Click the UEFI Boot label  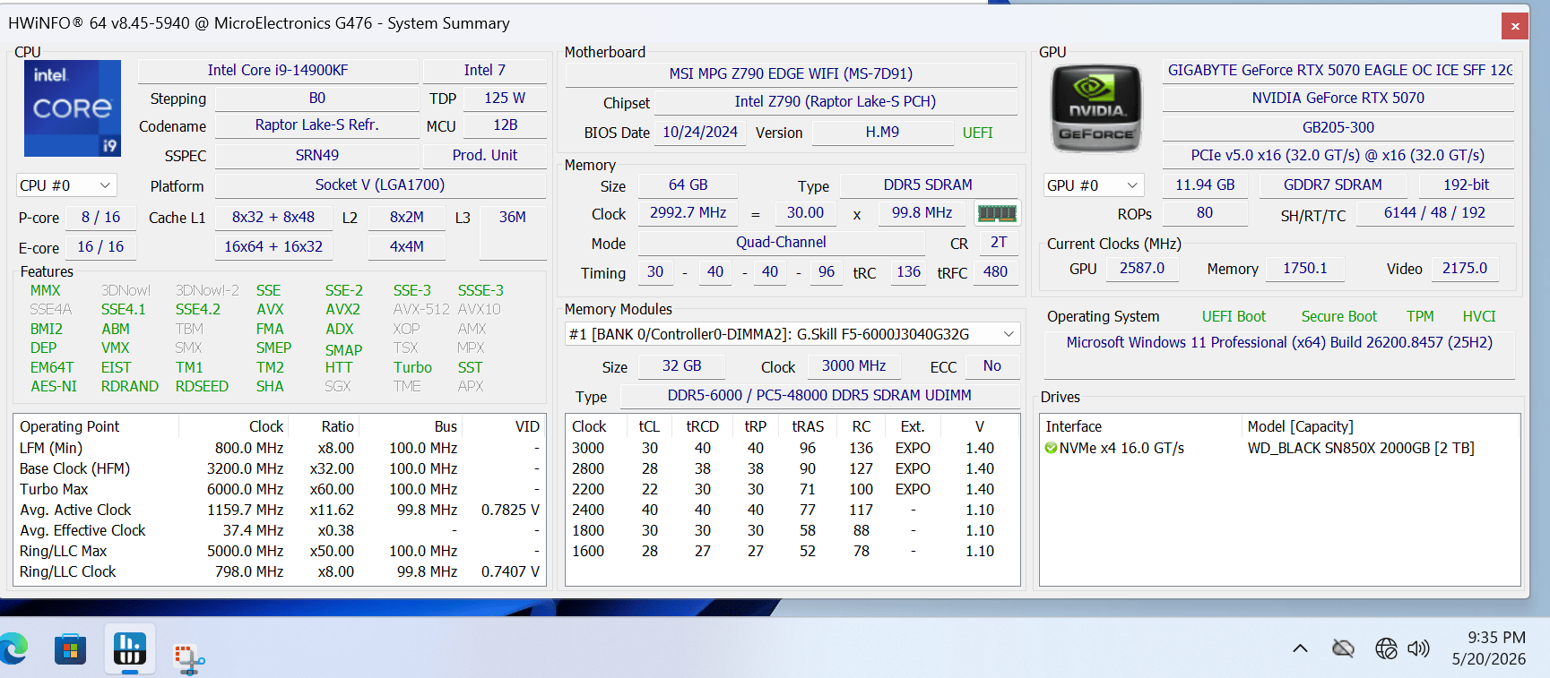click(1234, 316)
